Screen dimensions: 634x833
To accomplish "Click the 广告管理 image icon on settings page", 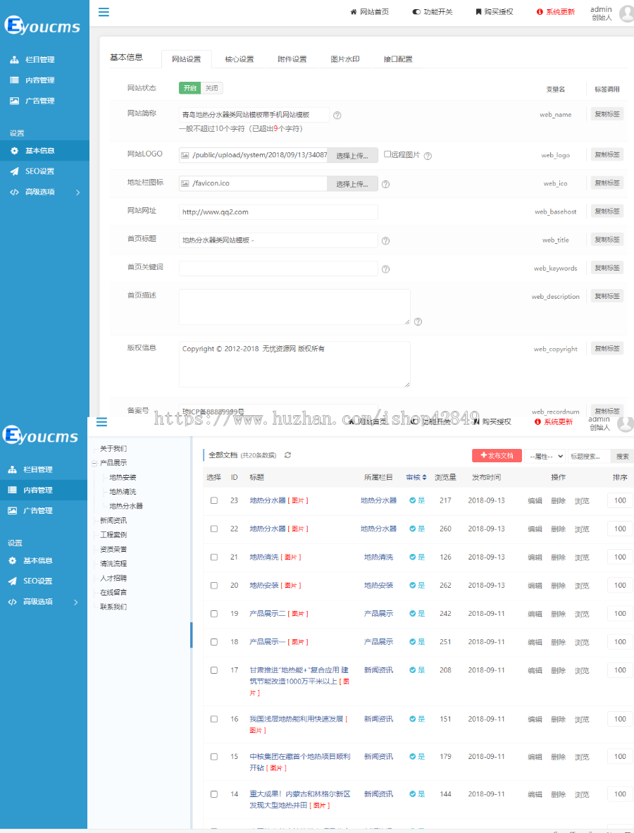I will pyautogui.click(x=14, y=100).
